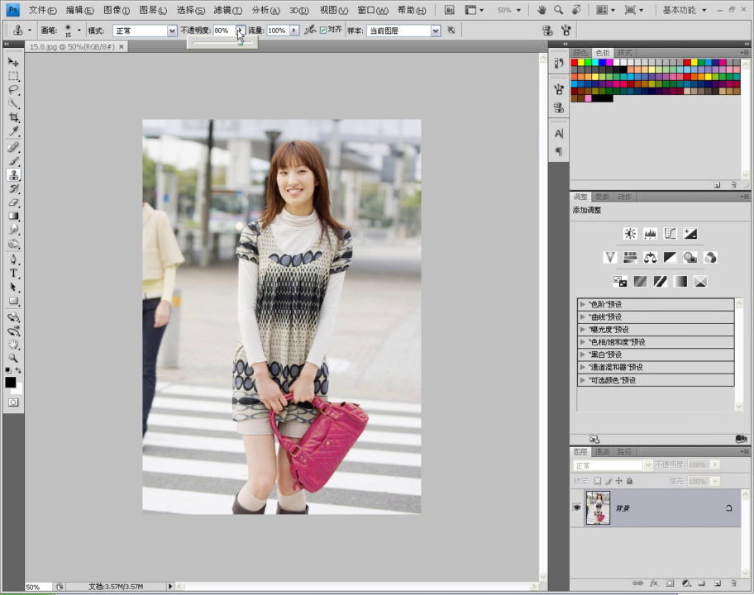Select the Eyedropper tool
The width and height of the screenshot is (754, 595).
pos(13,131)
